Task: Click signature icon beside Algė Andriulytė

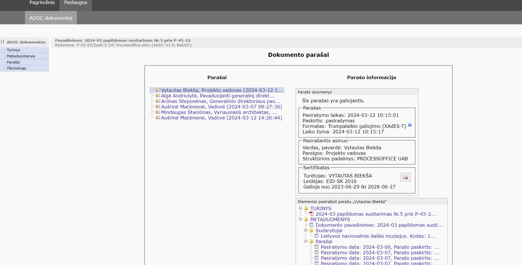Action: [x=158, y=96]
